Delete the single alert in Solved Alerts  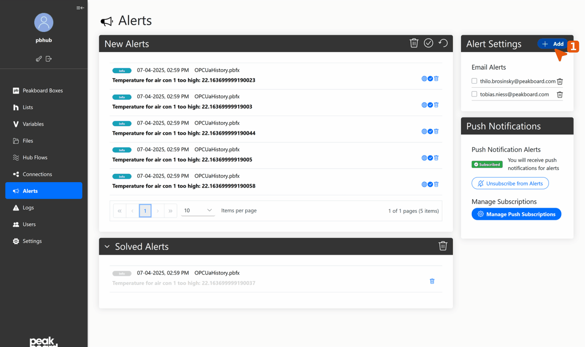[432, 281]
